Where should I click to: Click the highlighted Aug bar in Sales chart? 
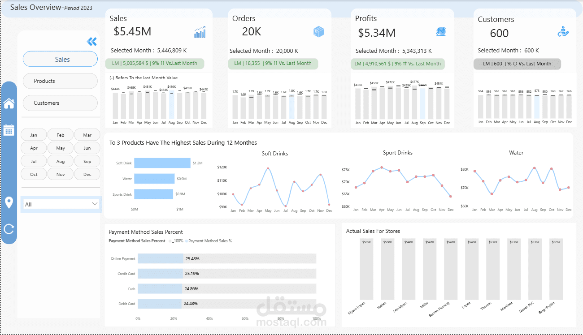(x=171, y=104)
